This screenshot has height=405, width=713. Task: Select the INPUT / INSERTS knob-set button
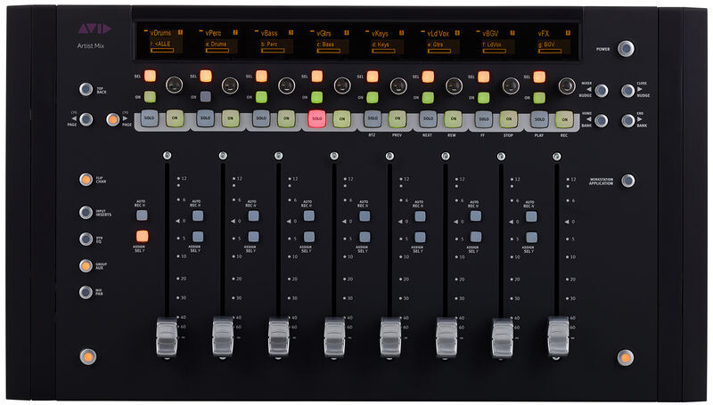pos(86,212)
